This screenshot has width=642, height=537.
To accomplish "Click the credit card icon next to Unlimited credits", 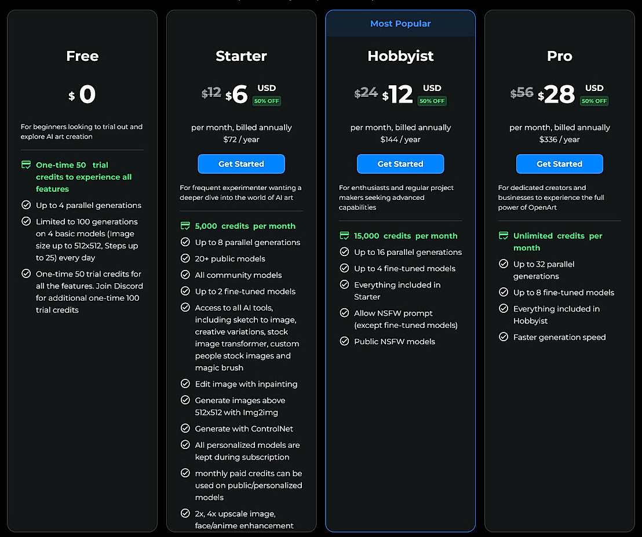I will pyautogui.click(x=504, y=236).
